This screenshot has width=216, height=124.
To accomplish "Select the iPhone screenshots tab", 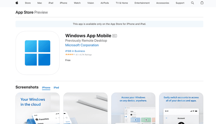I will click(46, 87).
